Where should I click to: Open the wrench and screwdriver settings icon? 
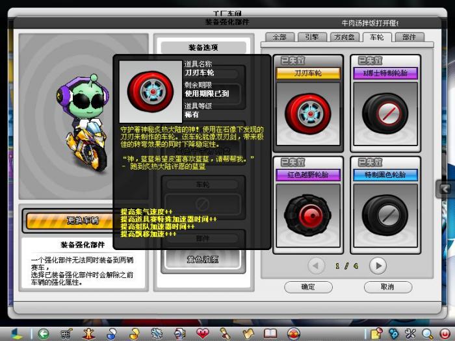pyautogui.click(x=410, y=334)
